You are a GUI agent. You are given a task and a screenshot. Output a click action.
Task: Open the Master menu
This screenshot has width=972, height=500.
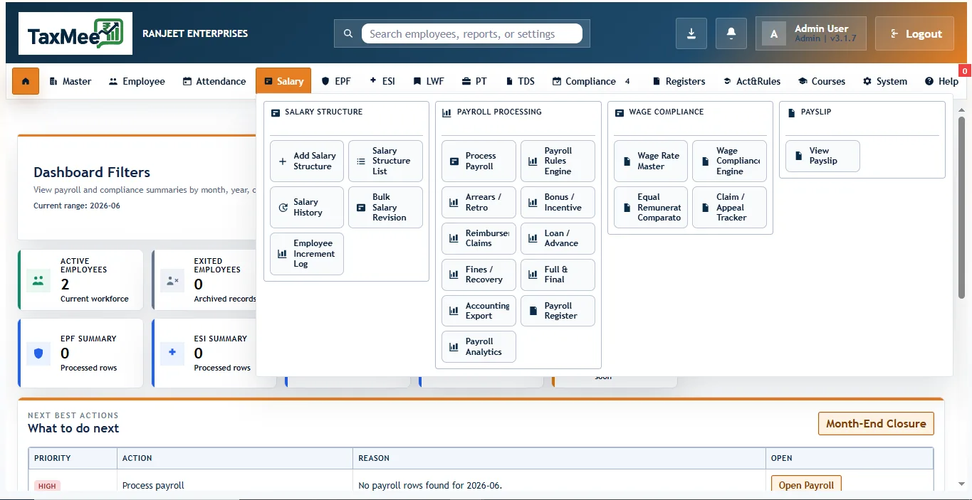(70, 81)
